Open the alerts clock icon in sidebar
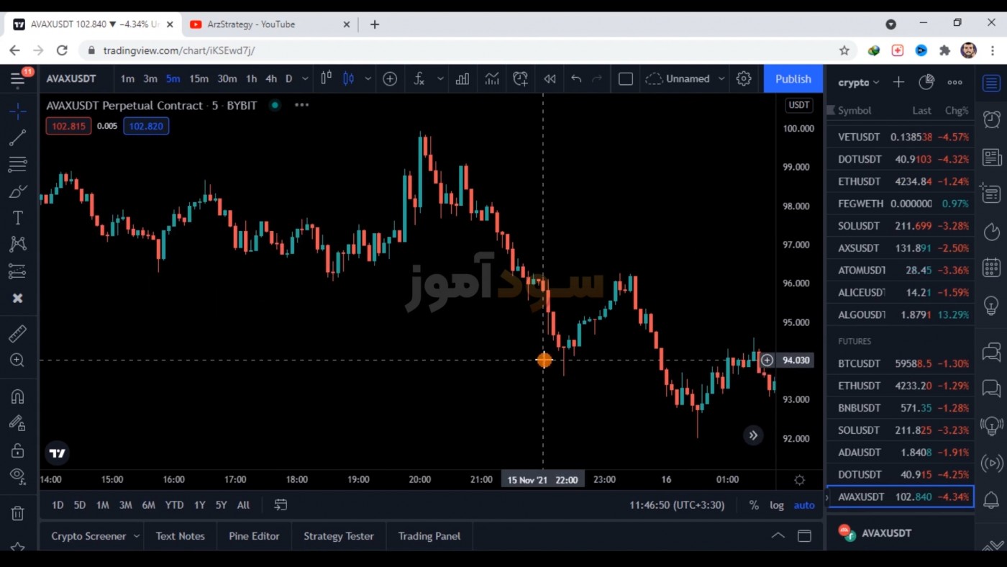 click(x=991, y=119)
